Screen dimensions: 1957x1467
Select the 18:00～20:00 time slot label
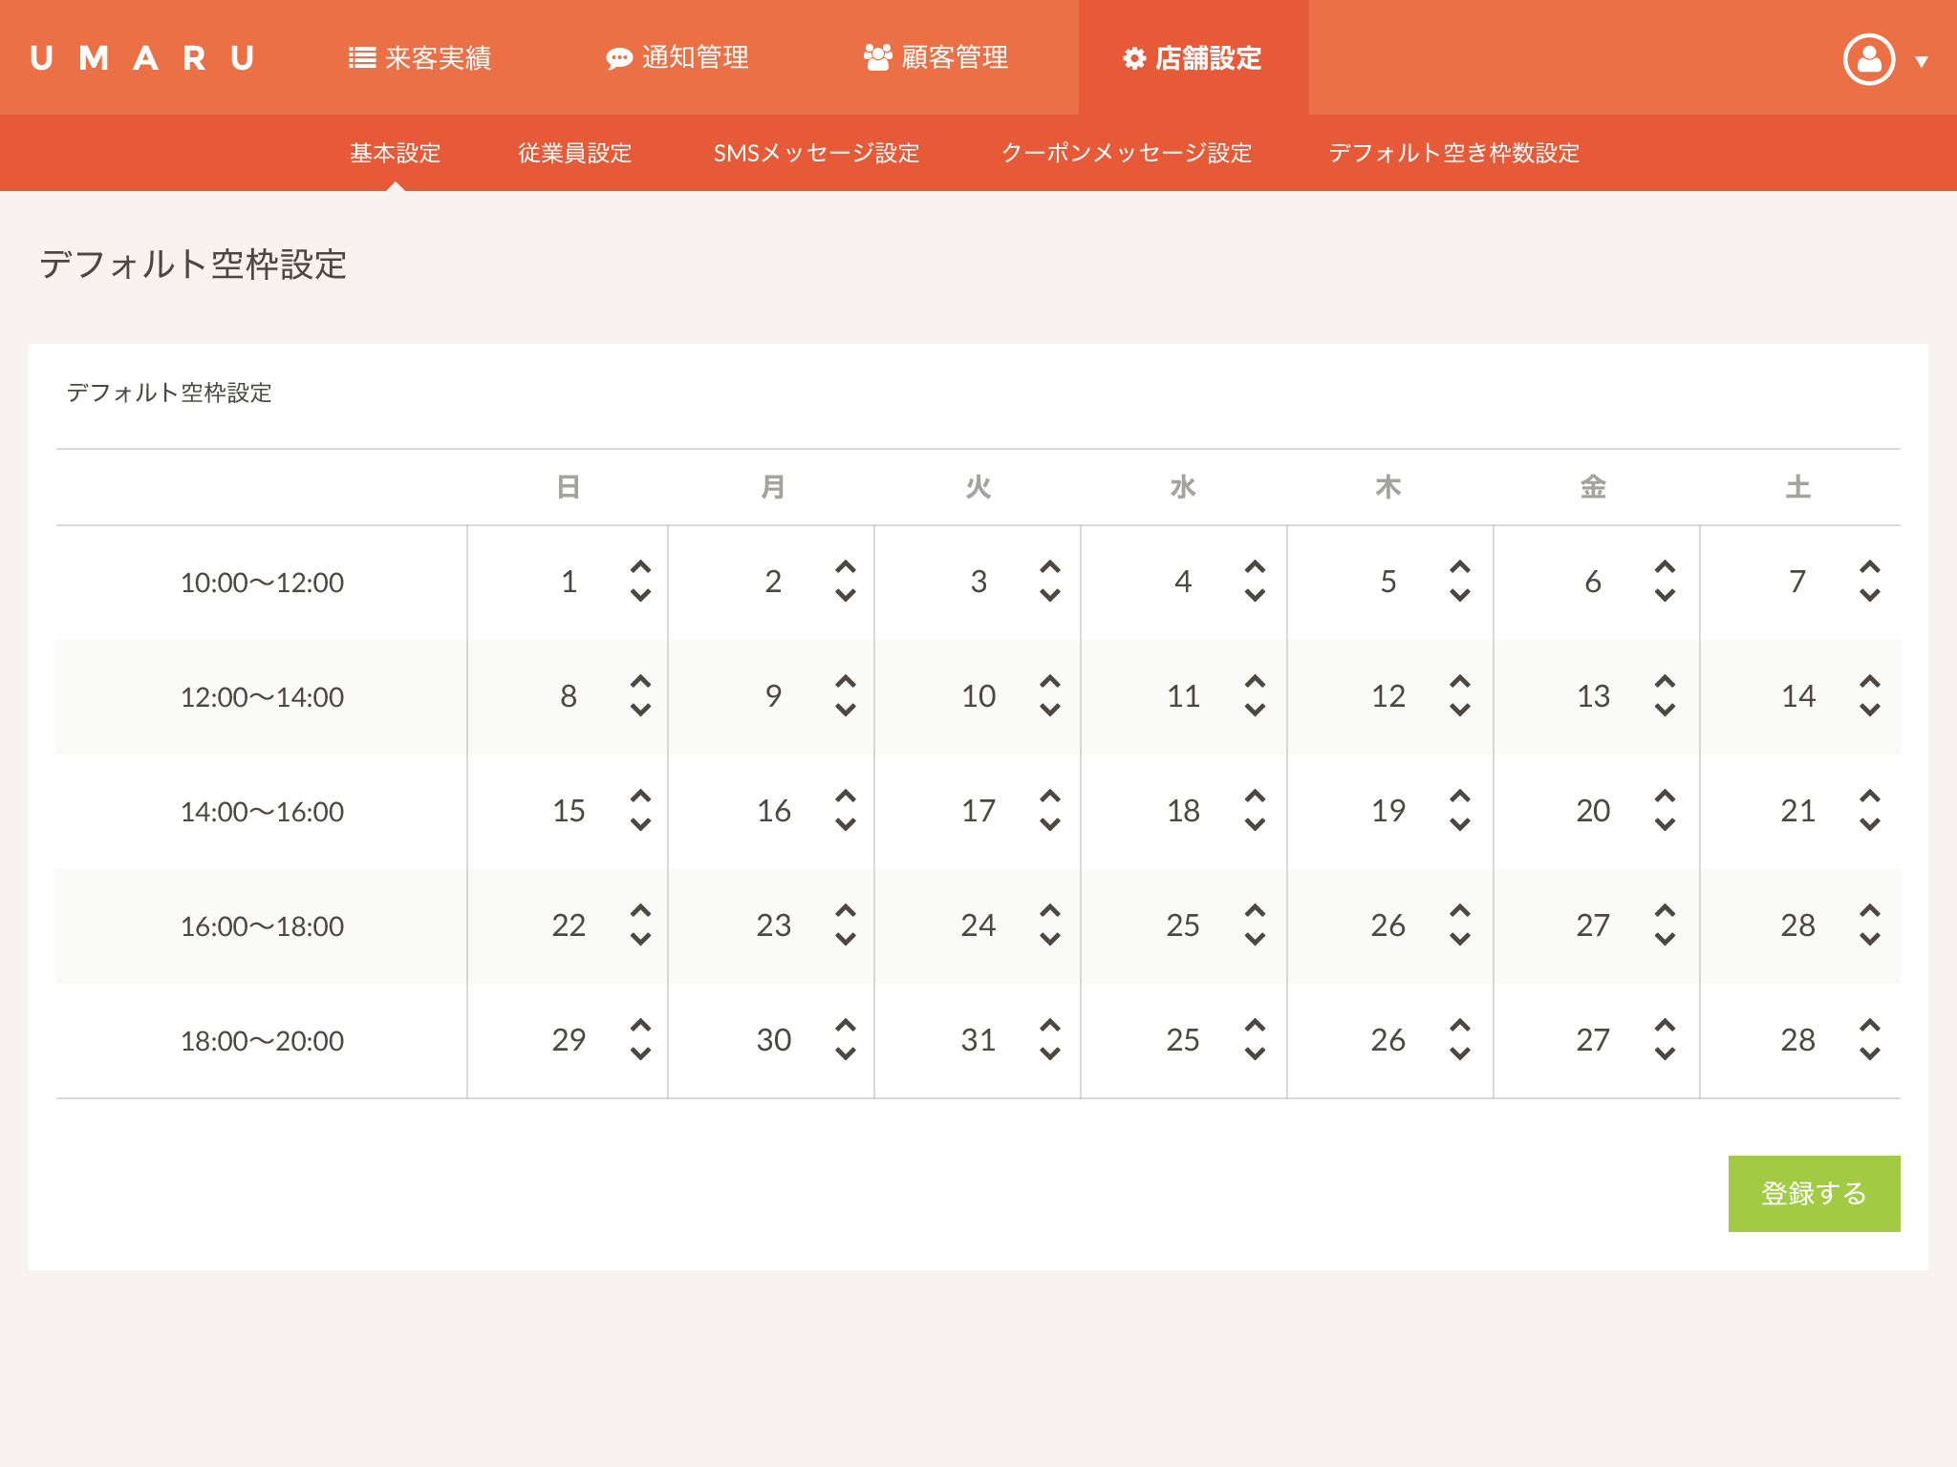[x=262, y=1041]
